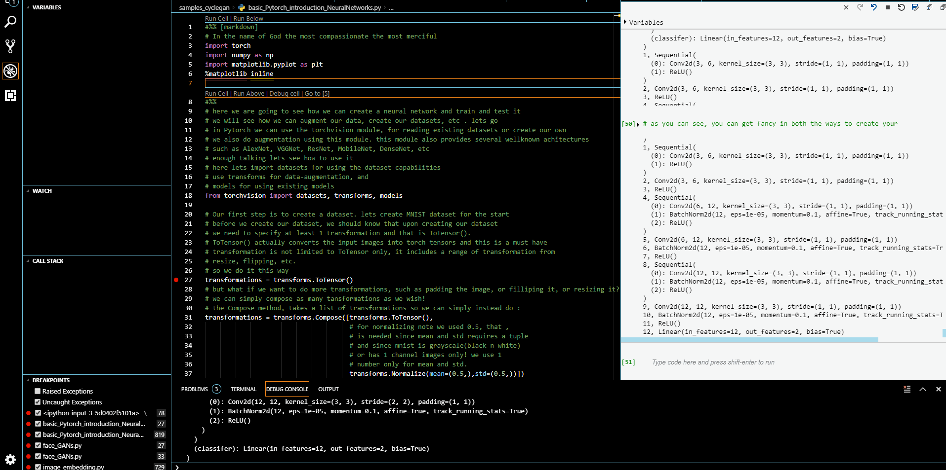This screenshot has width=946, height=470.
Task: Switch to the PROBLEMS panel tab
Action: (195, 389)
